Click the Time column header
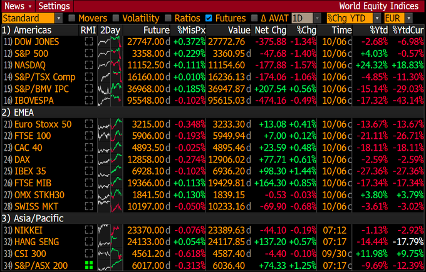This screenshot has width=426, height=272. coord(341,30)
